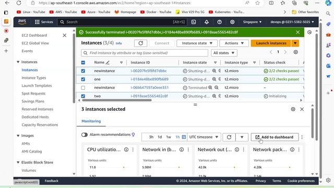
Task: Refresh the instances list
Action: coord(140,43)
